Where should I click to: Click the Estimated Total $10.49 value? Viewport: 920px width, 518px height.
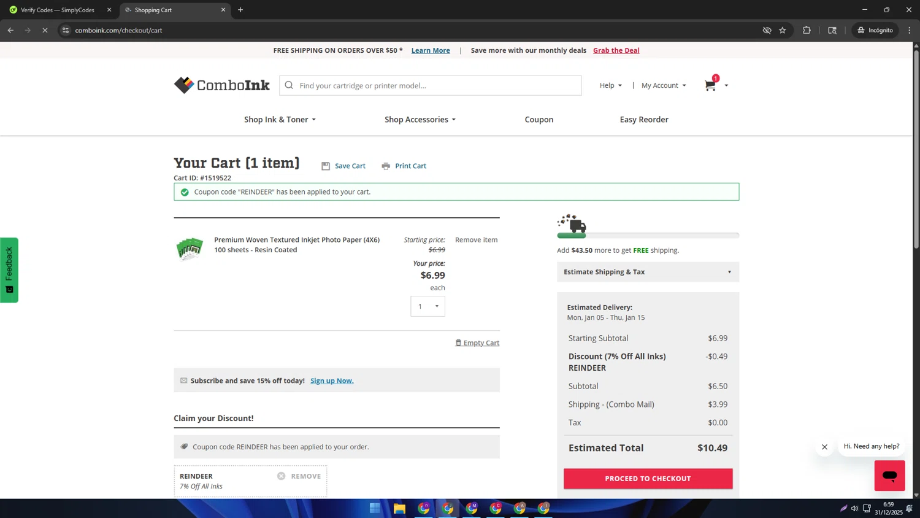click(x=712, y=448)
